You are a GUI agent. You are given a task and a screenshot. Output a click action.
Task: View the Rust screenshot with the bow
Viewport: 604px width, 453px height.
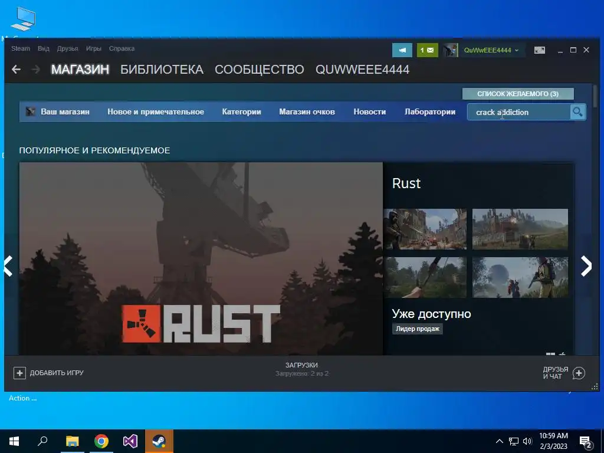click(425, 277)
